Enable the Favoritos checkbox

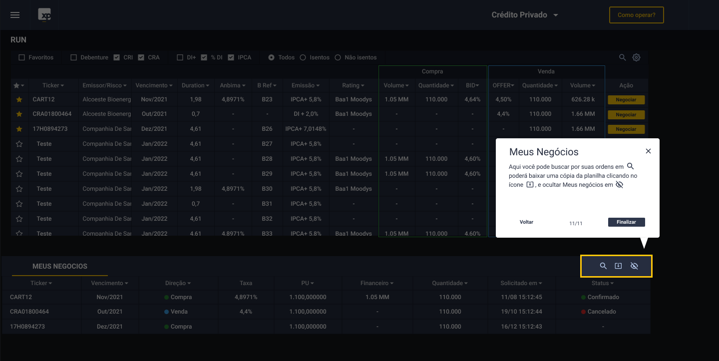pyautogui.click(x=21, y=57)
